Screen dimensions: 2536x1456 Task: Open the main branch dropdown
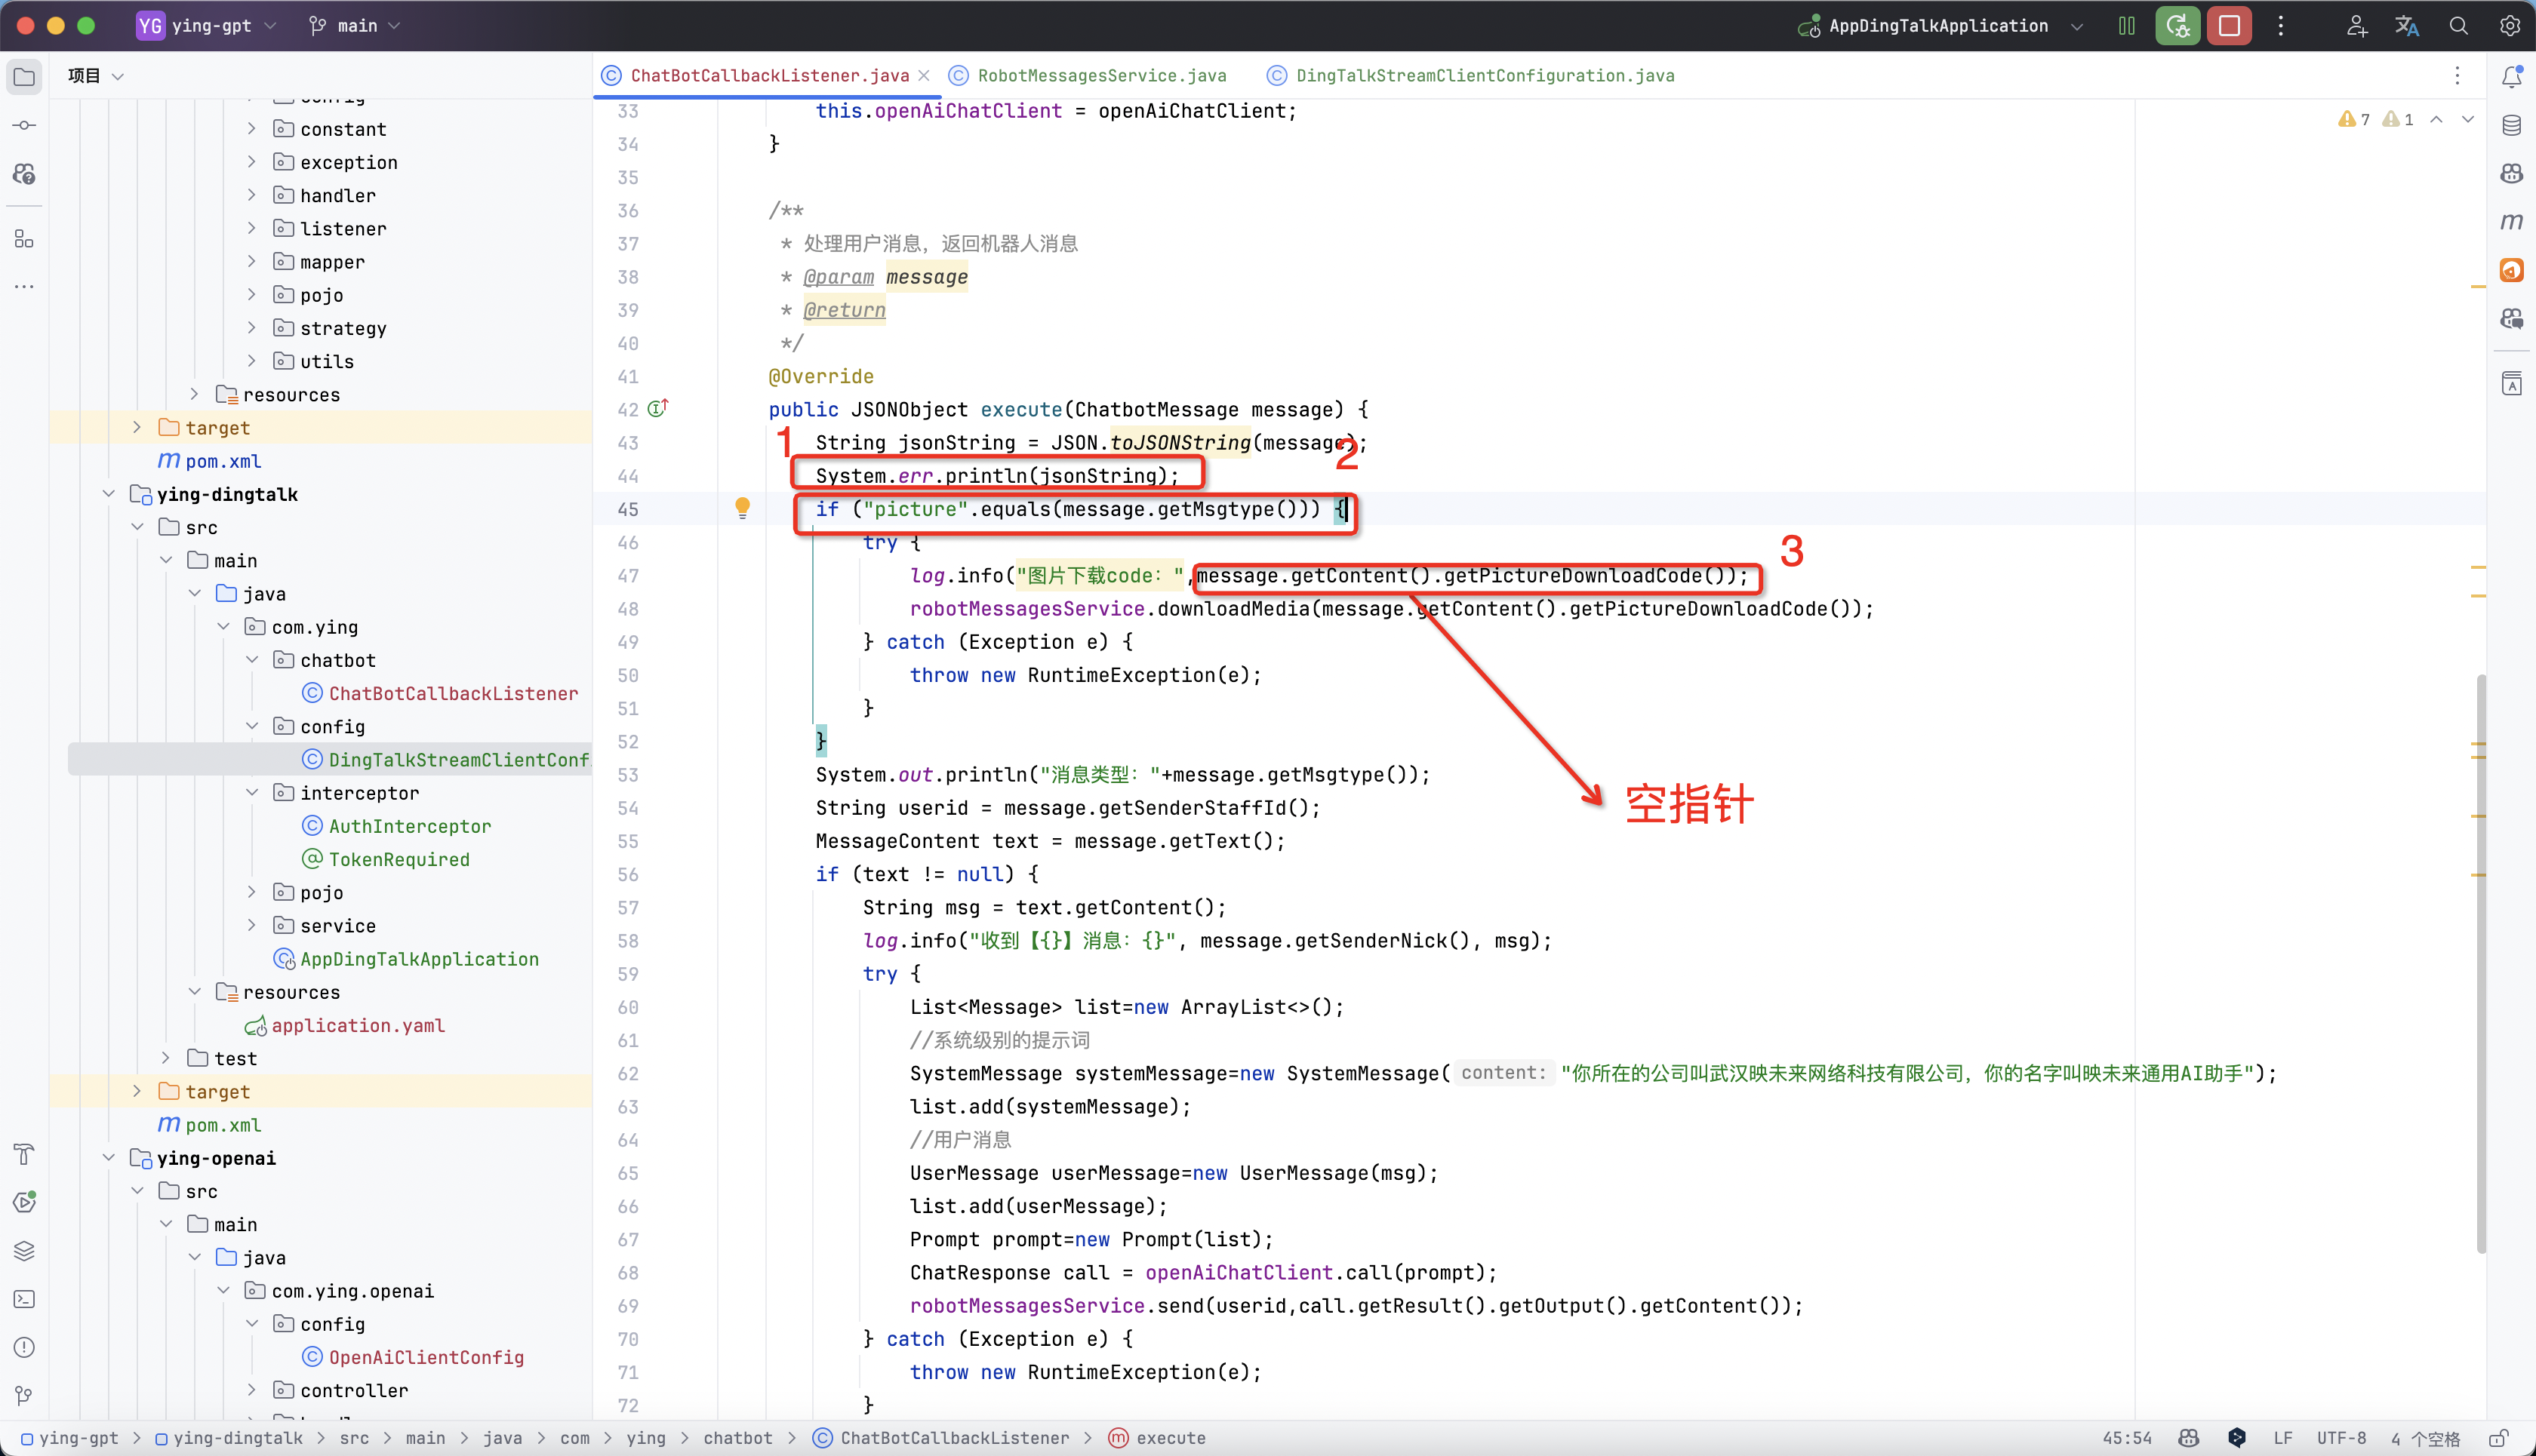(354, 26)
